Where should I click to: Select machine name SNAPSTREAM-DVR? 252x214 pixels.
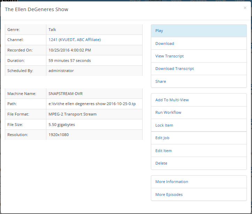[x=66, y=94]
